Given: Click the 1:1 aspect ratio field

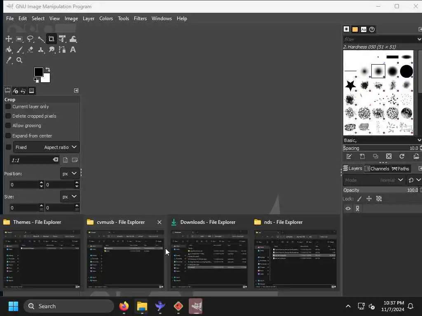Looking at the screenshot, I should [x=31, y=160].
